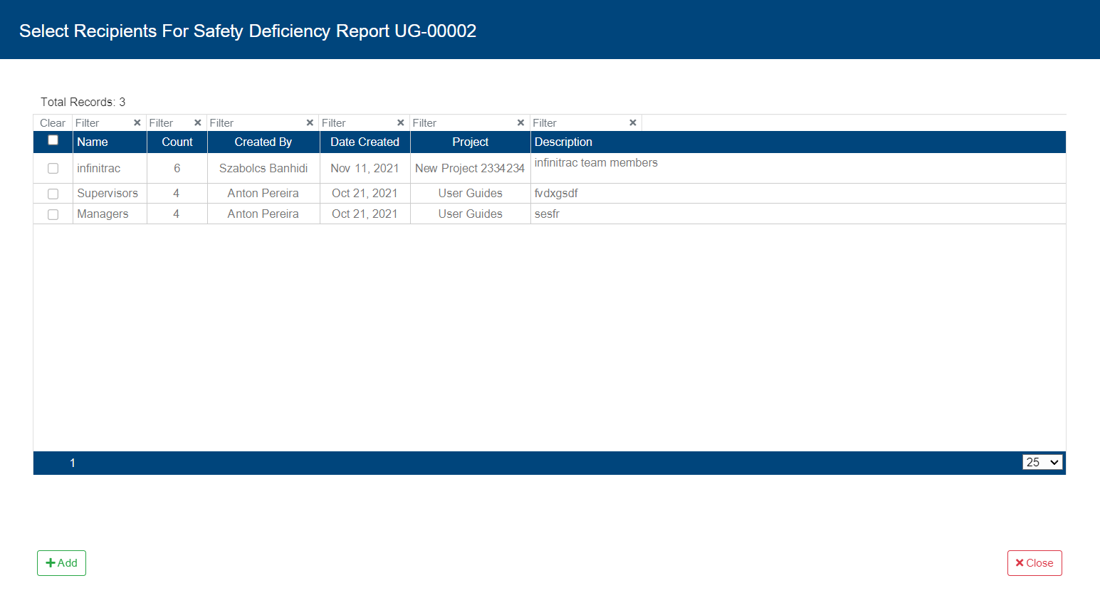1100x593 pixels.
Task: Click the Szabolcs Banhidi cell
Action: 263,168
